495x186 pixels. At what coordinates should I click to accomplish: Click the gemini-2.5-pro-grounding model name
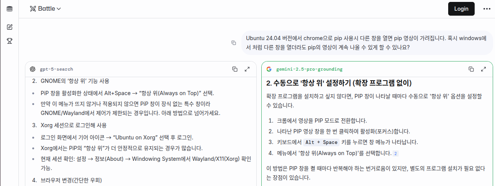(x=309, y=69)
